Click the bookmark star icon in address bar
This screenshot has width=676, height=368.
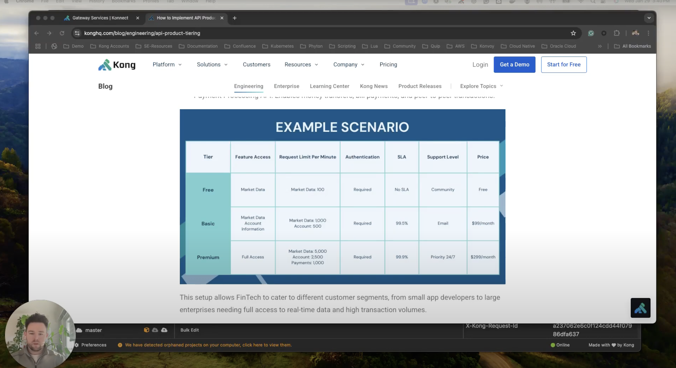(573, 33)
